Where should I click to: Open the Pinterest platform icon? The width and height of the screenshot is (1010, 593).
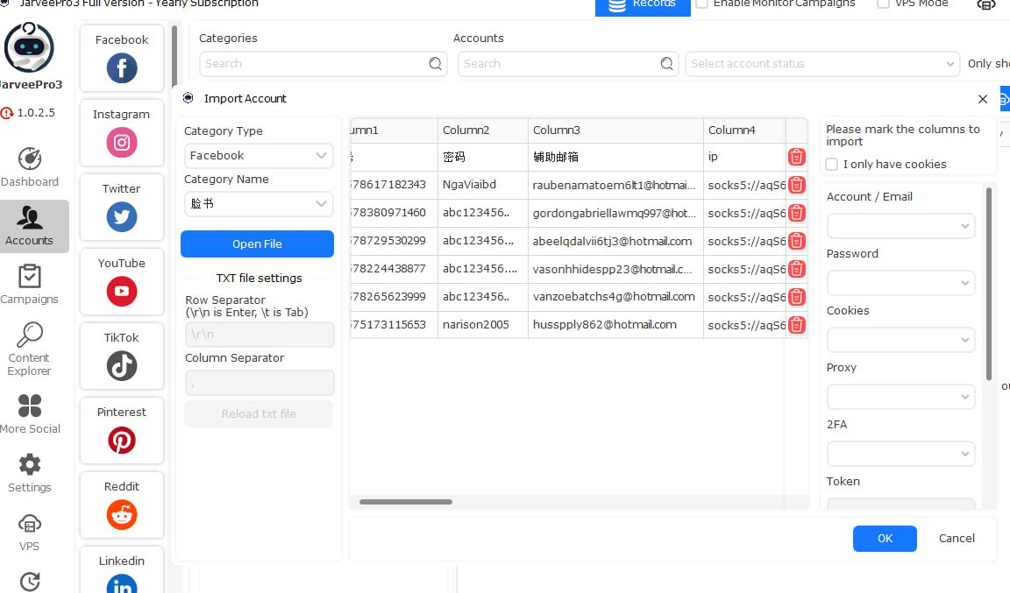(x=122, y=440)
